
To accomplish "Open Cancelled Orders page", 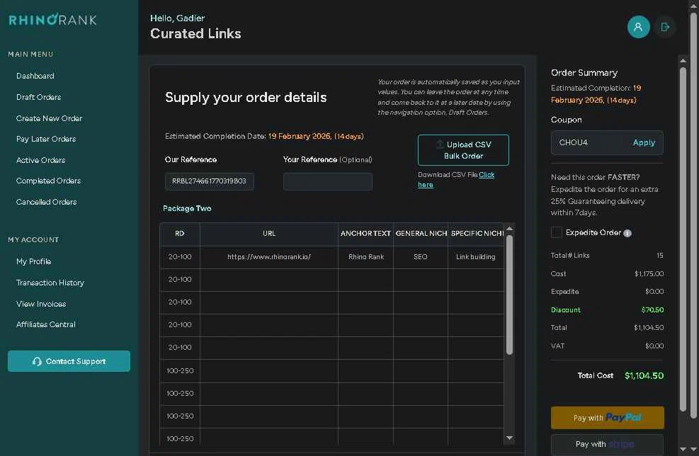I will click(46, 202).
